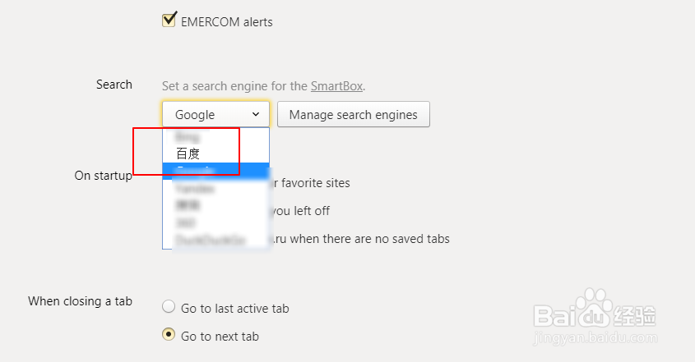The width and height of the screenshot is (695, 362).
Task: Click the jingyan.baidu.com watermark text
Action: point(595,338)
